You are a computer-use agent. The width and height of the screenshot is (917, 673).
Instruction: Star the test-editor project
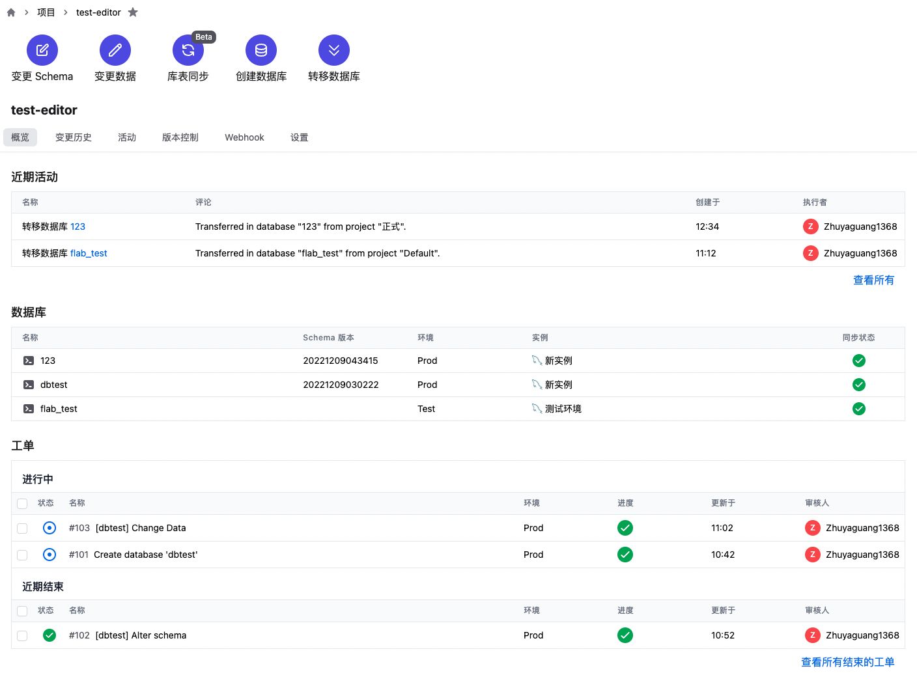(x=133, y=12)
